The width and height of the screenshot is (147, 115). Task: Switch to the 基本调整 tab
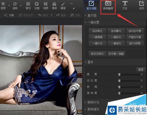point(91,6)
